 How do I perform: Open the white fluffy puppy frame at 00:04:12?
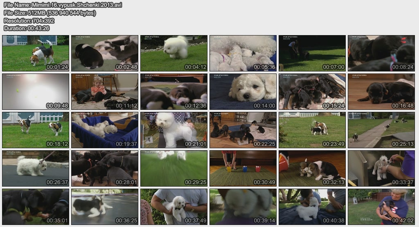tap(174, 53)
